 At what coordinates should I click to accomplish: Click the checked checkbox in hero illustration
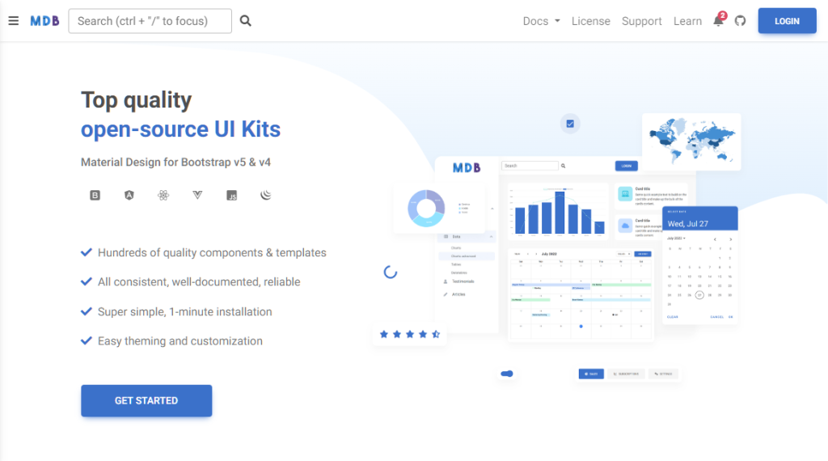570,124
